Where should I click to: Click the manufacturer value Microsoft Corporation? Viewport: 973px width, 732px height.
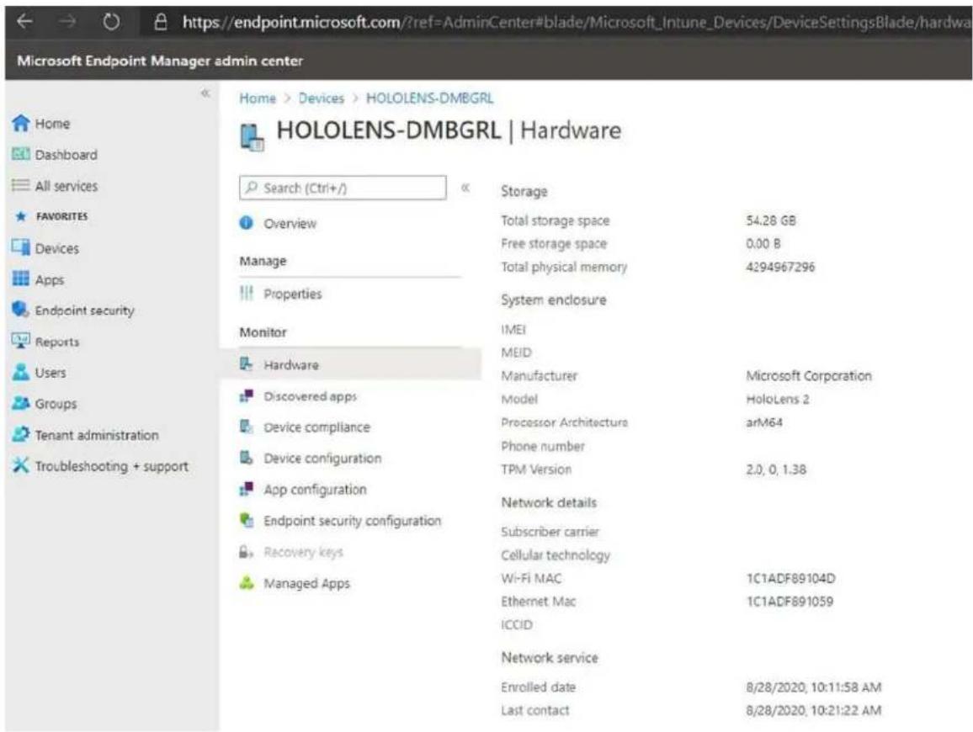(x=809, y=375)
